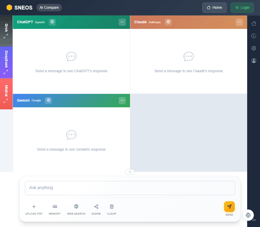Toggle web search for Gemini panel

click(x=48, y=101)
